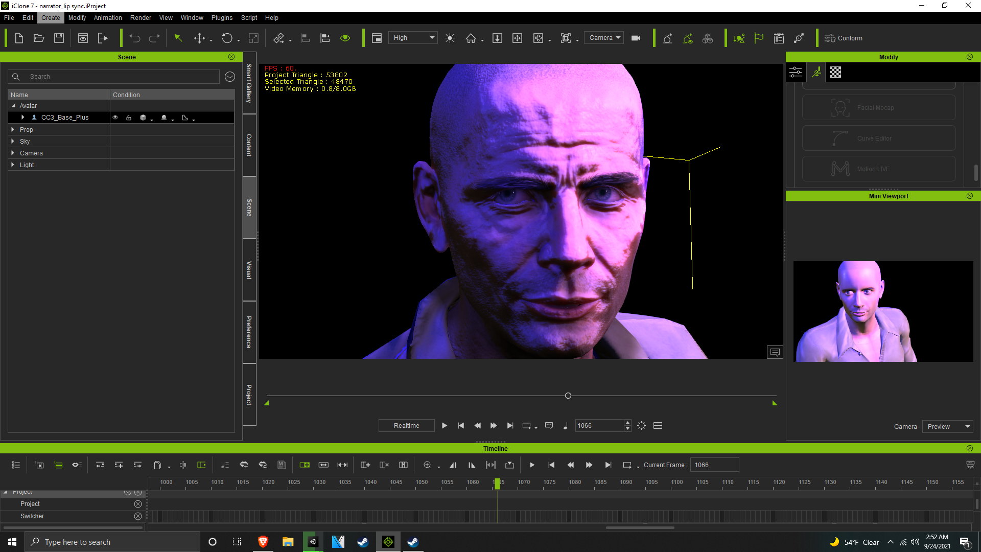The width and height of the screenshot is (981, 552).
Task: Open the Create menu
Action: pyautogui.click(x=51, y=18)
